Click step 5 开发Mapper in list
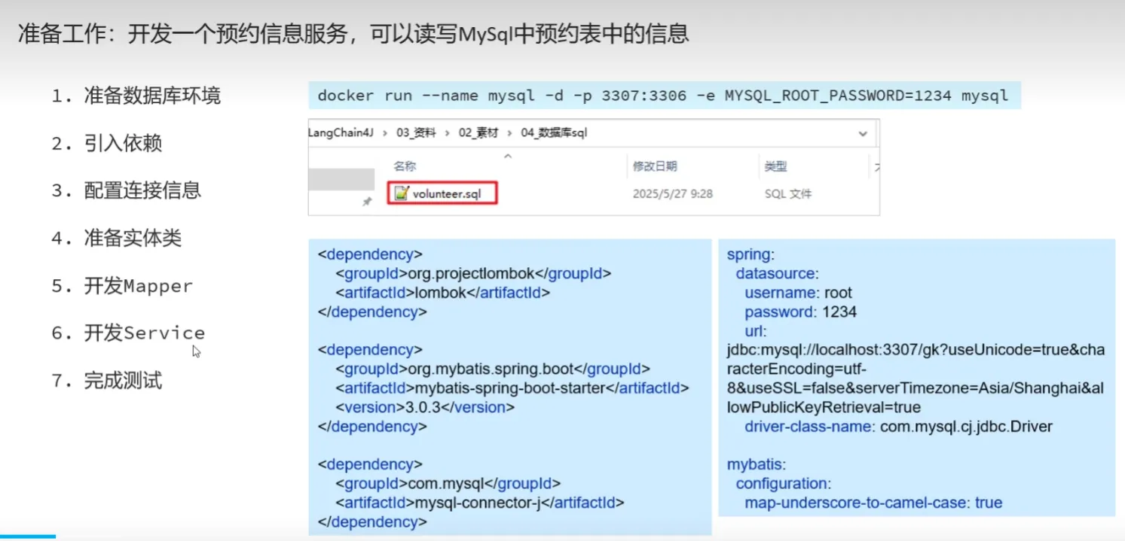The height and width of the screenshot is (541, 1125). tap(138, 286)
